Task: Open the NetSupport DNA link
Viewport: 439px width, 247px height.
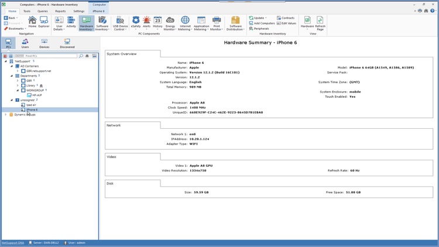Action: coord(13,243)
